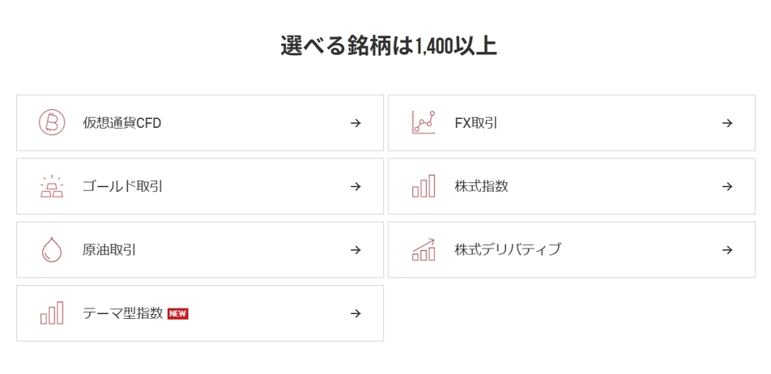Click the arrow on the FX取引 card
Image resolution: width=771 pixels, height=374 pixels.
727,123
